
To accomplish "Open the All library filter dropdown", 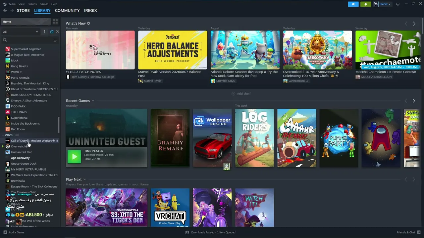I will pos(21,32).
